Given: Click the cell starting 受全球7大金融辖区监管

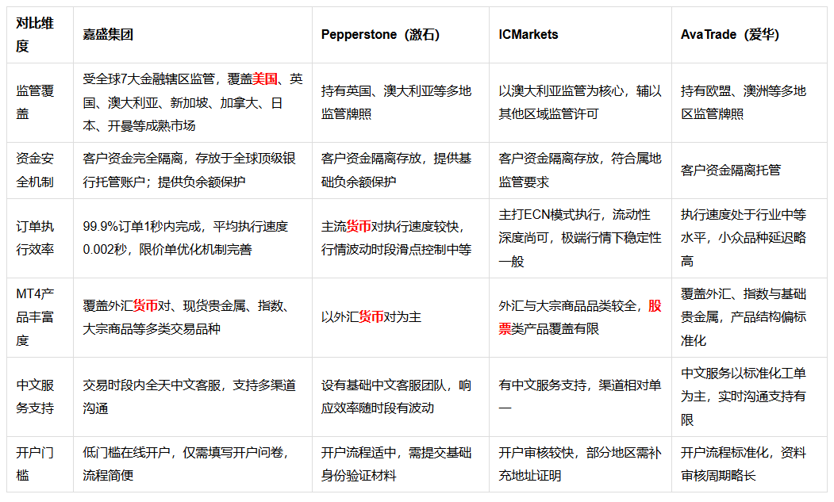Looking at the screenshot, I should tap(193, 102).
